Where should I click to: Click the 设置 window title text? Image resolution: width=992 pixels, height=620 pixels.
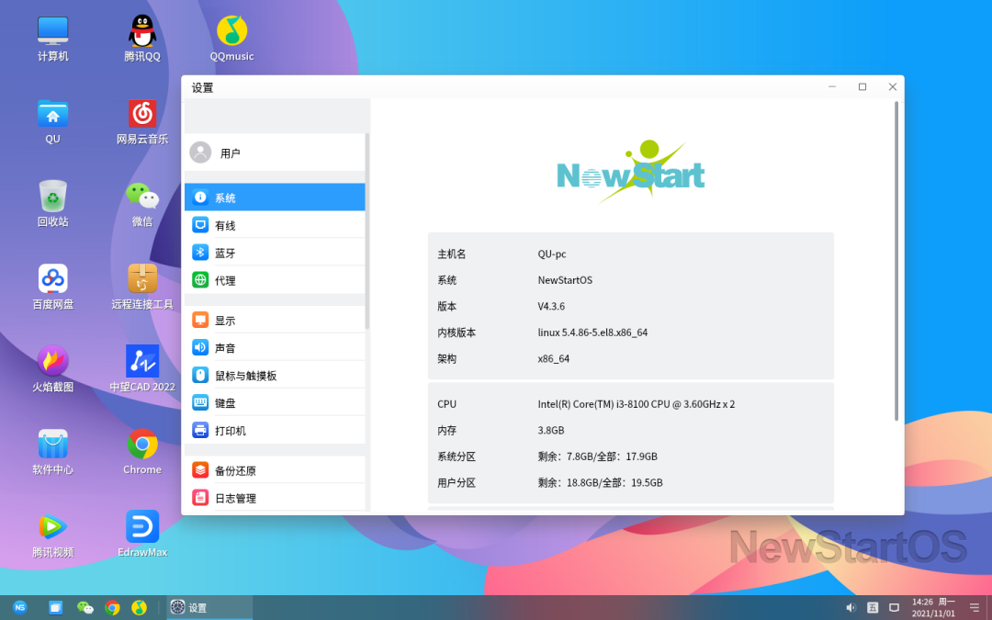pos(202,87)
